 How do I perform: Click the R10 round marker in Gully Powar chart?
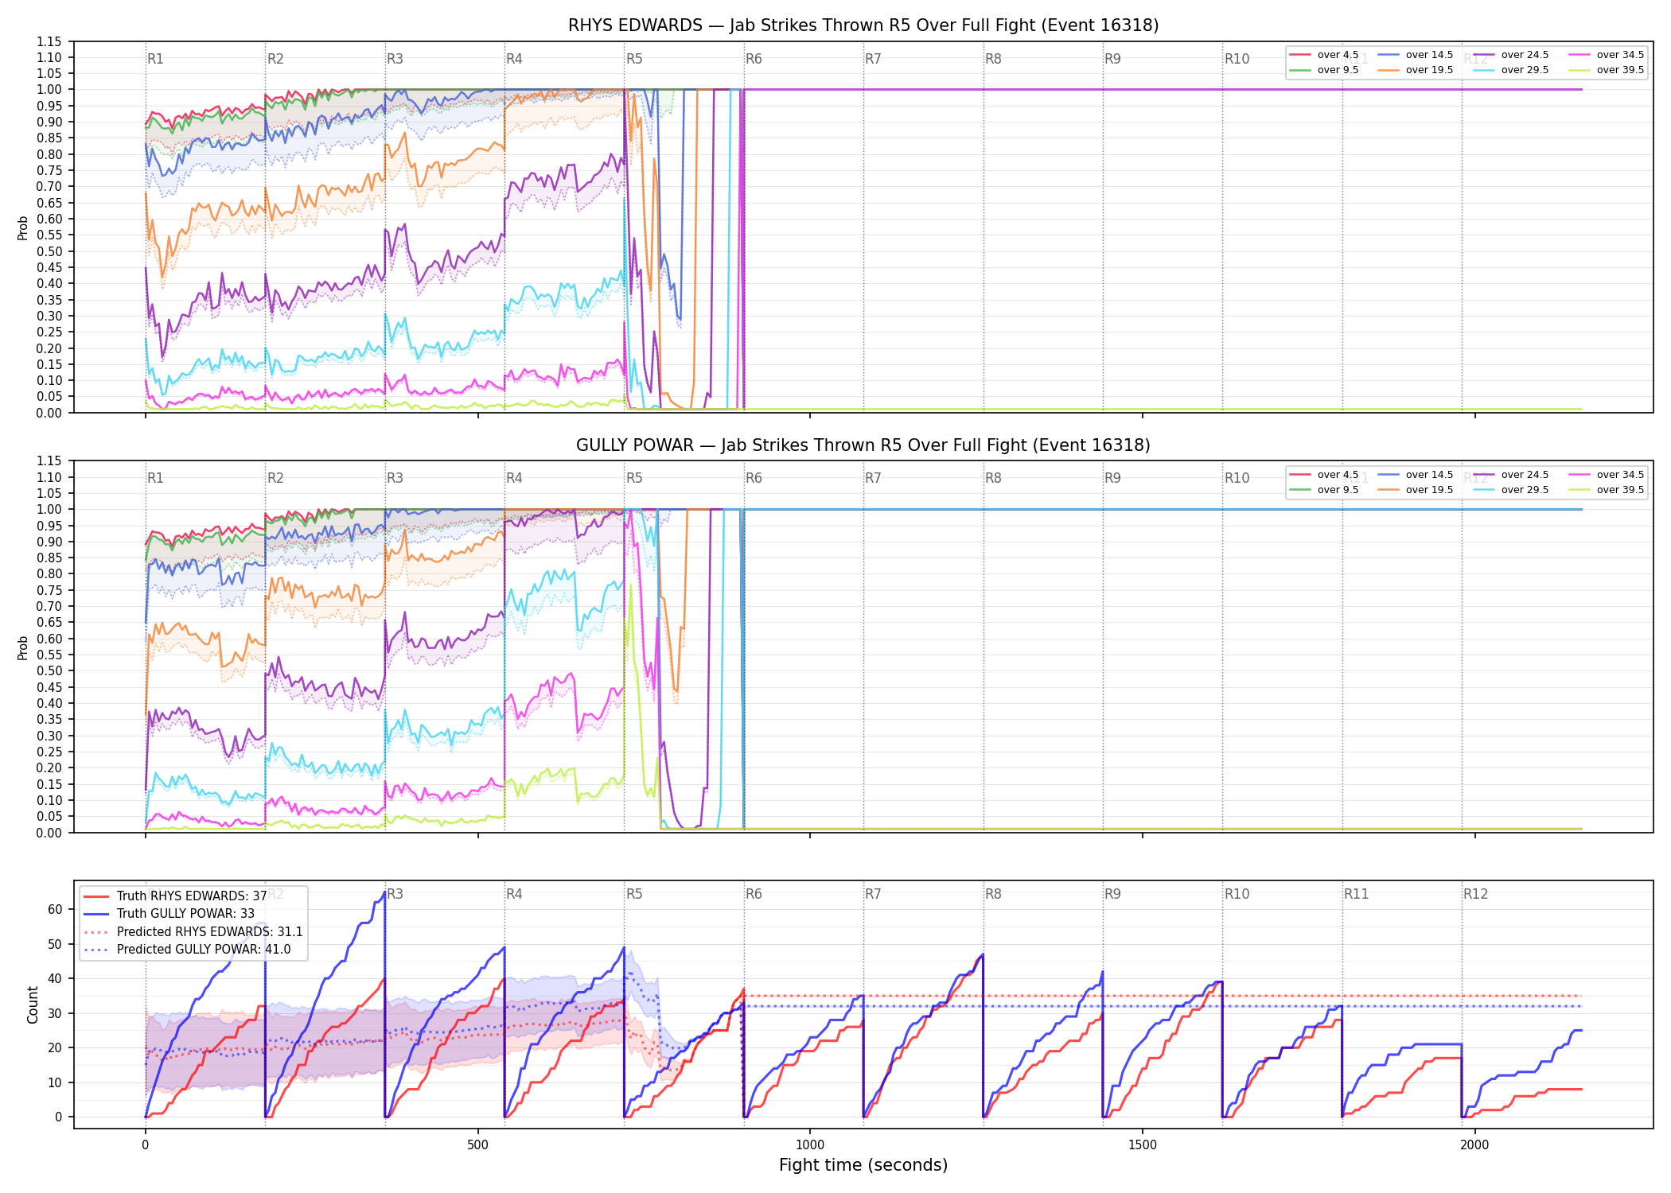1237,478
